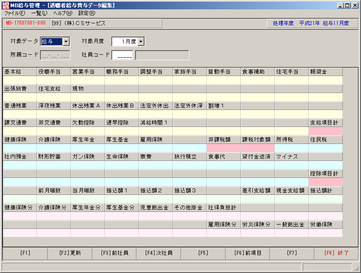361x273 pixels.
Task: Go to previous employee with [F3]前社員
Action: pos(114,253)
